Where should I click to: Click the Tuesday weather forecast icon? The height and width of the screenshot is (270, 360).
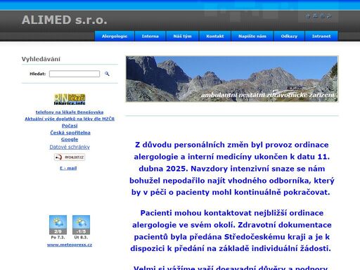point(81,224)
